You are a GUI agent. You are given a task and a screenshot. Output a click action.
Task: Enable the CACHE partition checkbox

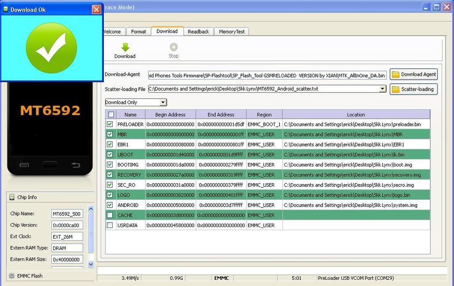click(110, 215)
